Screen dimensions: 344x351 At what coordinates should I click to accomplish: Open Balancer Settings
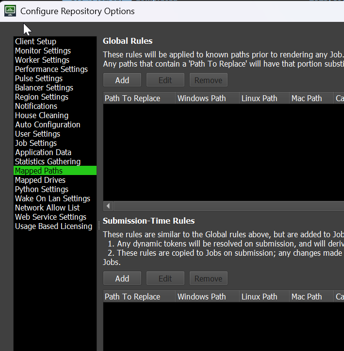(x=44, y=88)
